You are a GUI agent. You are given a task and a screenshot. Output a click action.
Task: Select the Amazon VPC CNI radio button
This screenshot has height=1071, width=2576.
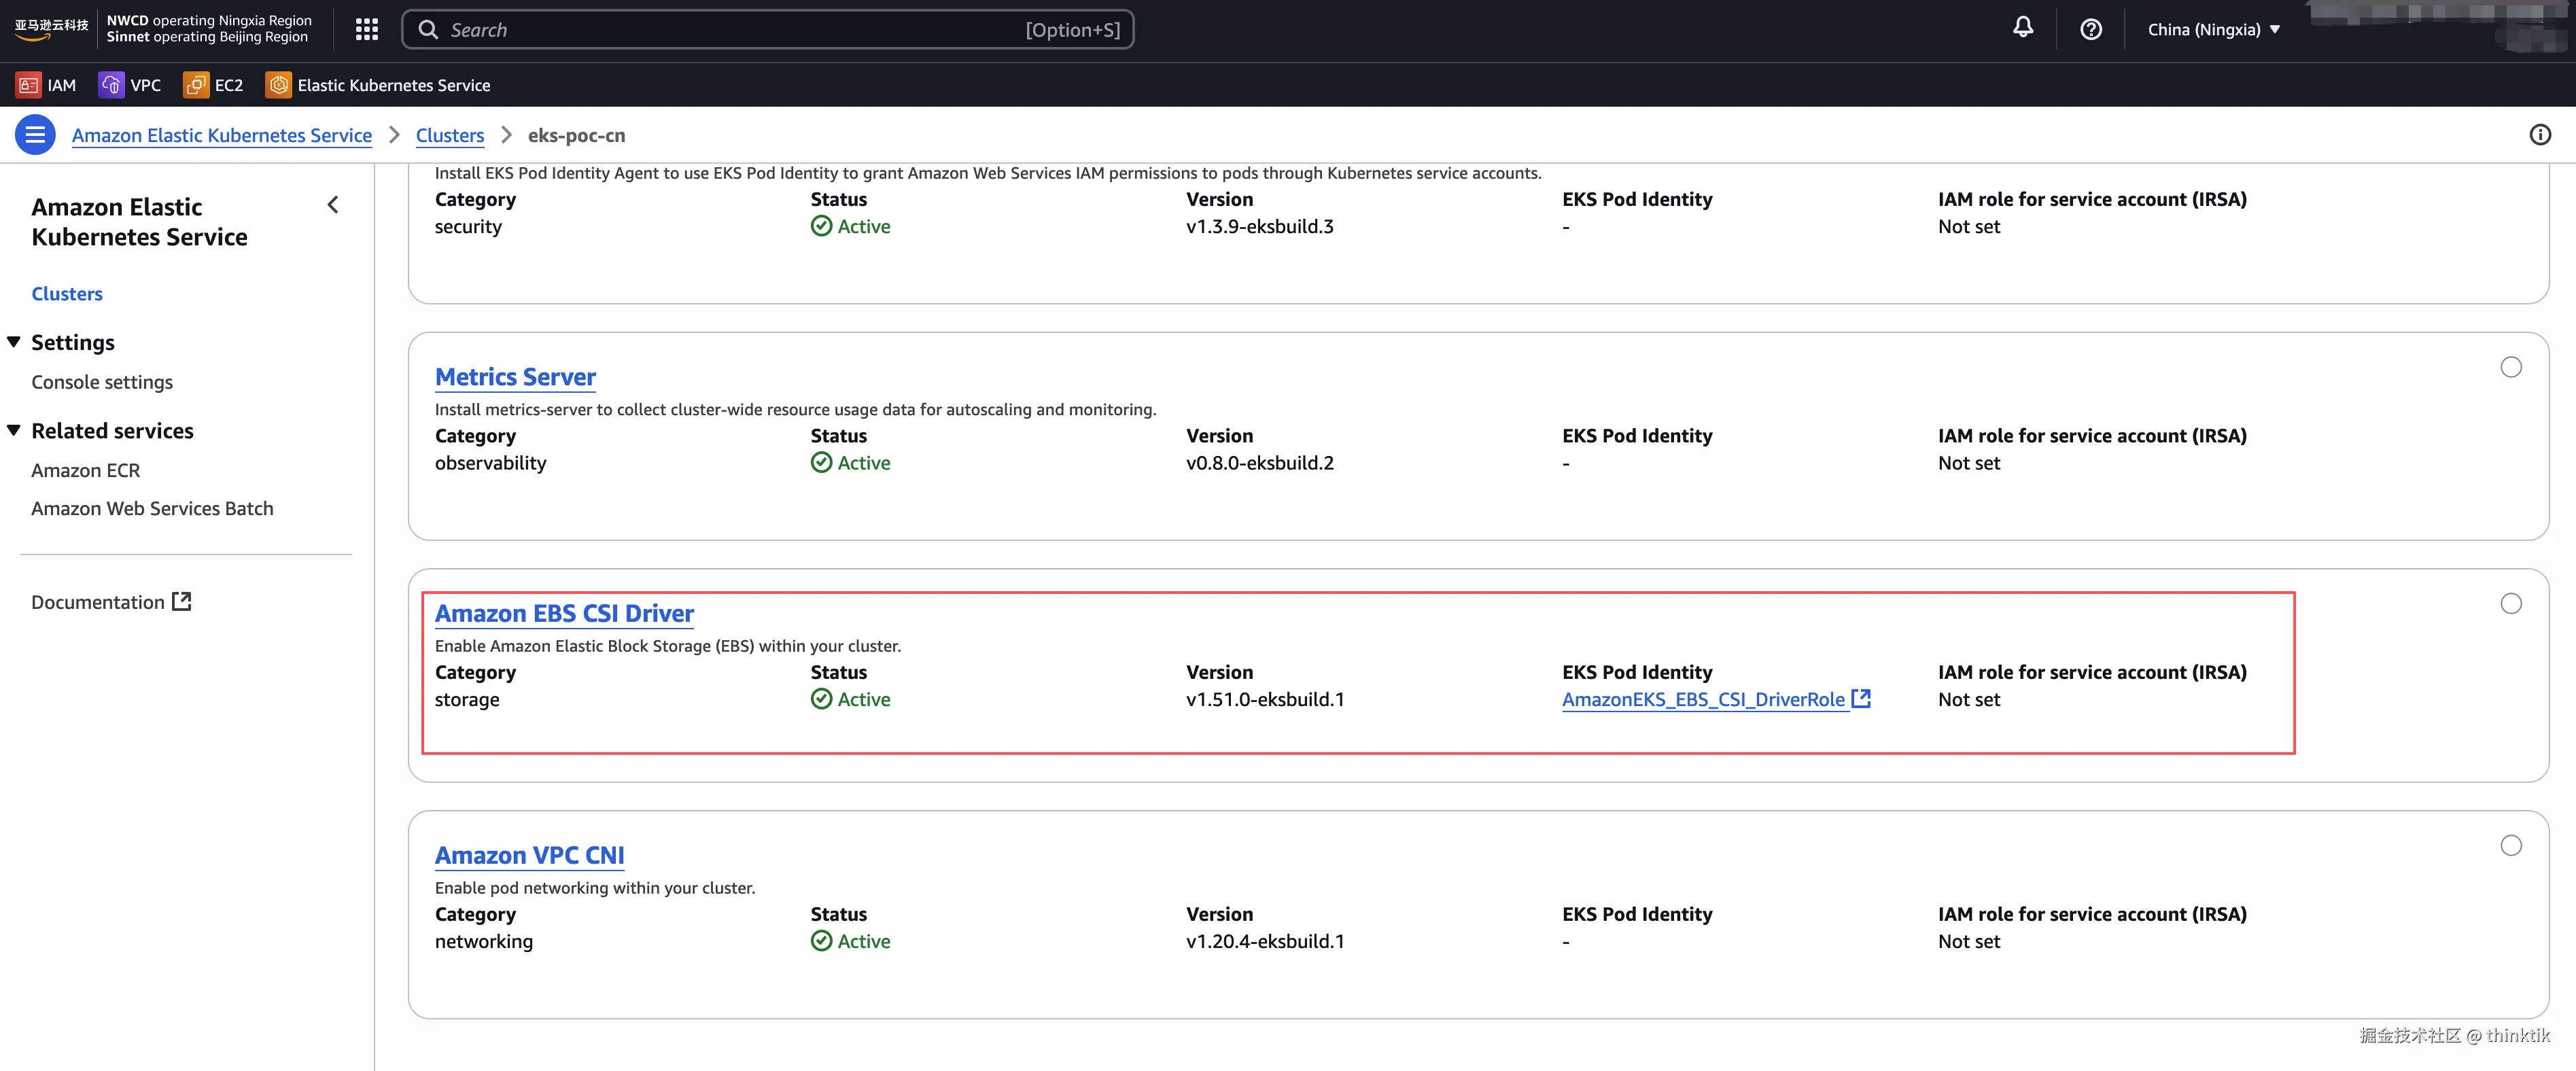coord(2510,845)
